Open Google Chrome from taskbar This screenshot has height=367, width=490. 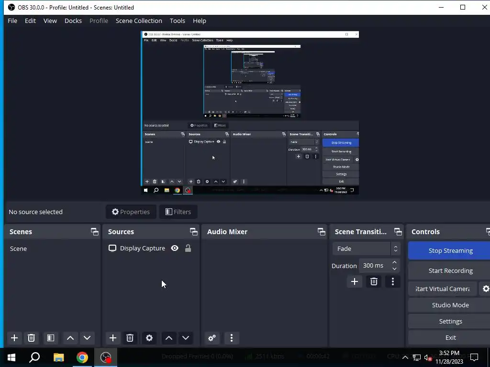(82, 357)
